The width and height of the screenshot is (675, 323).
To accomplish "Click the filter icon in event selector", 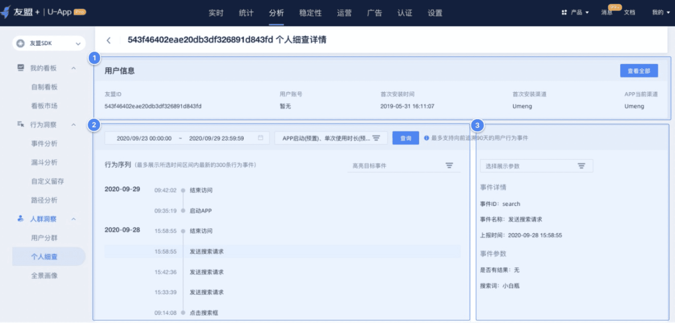I will pyautogui.click(x=376, y=138).
